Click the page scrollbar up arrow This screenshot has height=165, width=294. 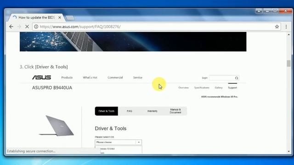(x=288, y=35)
